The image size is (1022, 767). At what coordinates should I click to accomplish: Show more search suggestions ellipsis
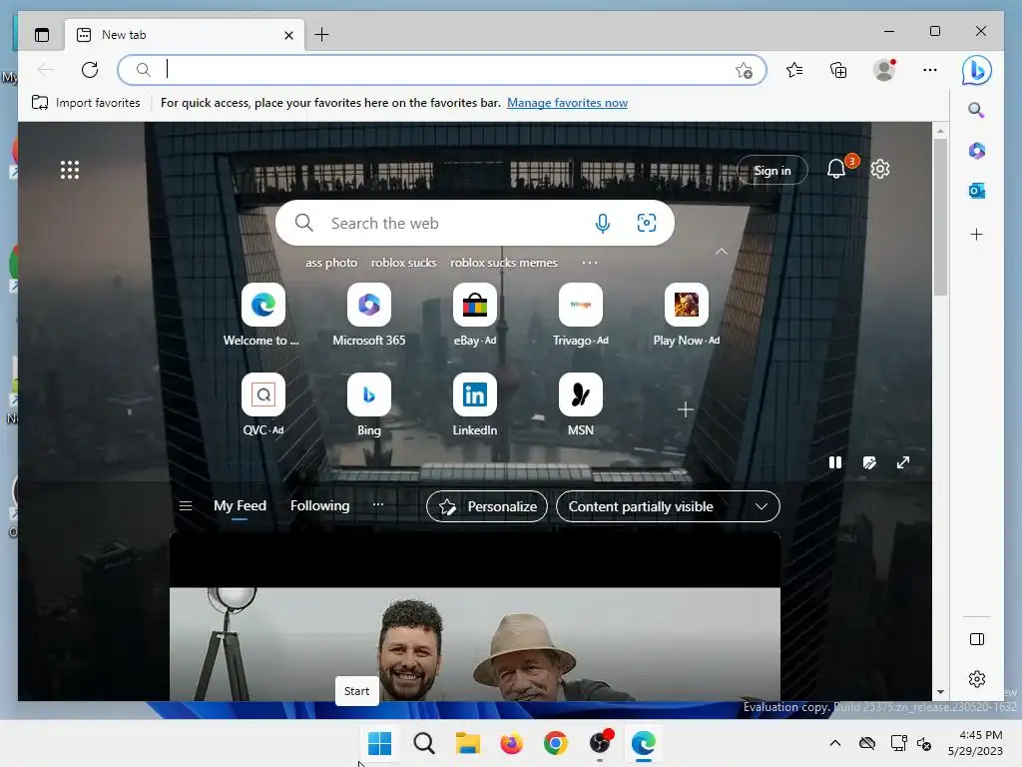coord(589,263)
